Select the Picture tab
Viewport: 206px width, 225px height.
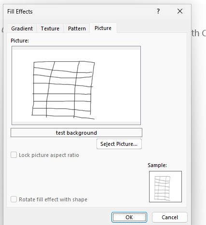(103, 28)
